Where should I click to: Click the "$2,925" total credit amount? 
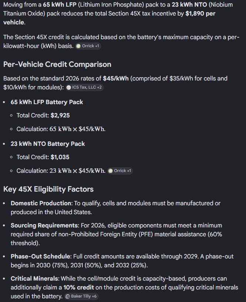pyautogui.click(x=60, y=115)
